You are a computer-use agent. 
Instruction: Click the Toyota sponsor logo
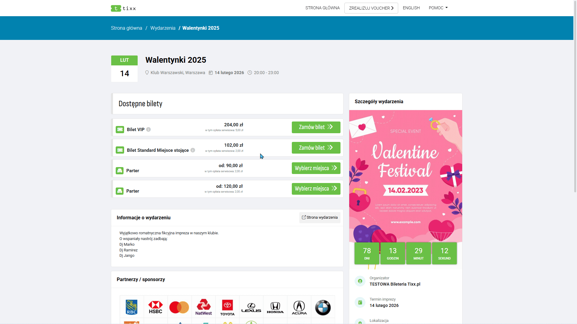coord(227,307)
